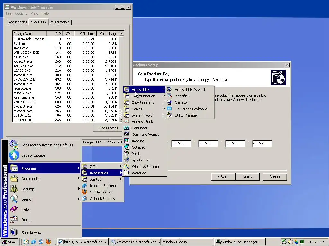Click Synchronize in Accessories menu
This screenshot has width=329, height=246.
pyautogui.click(x=145, y=160)
